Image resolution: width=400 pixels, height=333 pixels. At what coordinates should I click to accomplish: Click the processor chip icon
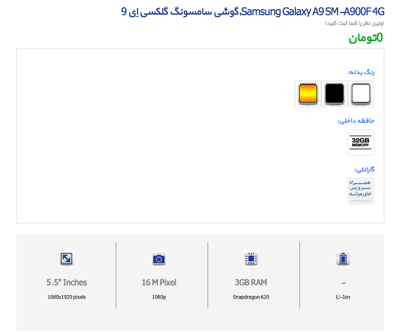tap(251, 259)
